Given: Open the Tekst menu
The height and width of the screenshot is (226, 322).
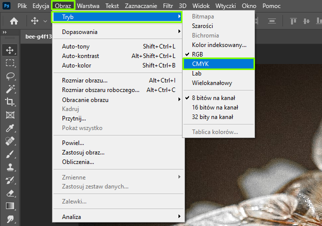Looking at the screenshot, I should (x=112, y=6).
